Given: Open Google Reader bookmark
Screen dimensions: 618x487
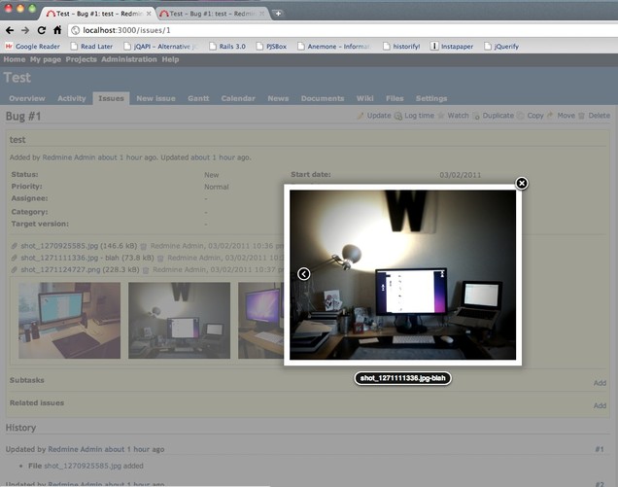Looking at the screenshot, I should tap(33, 47).
